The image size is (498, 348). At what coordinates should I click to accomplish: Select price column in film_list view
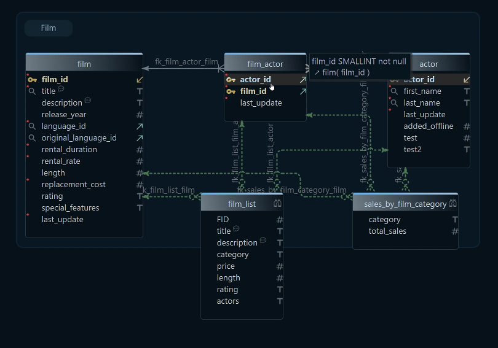pyautogui.click(x=242, y=266)
